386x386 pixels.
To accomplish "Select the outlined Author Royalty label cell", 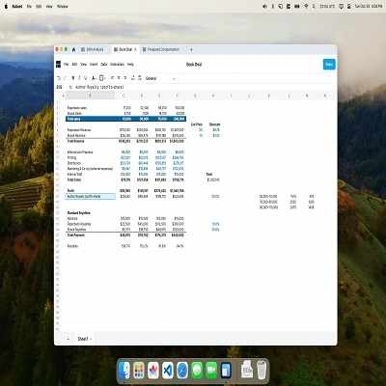I will tap(91, 196).
